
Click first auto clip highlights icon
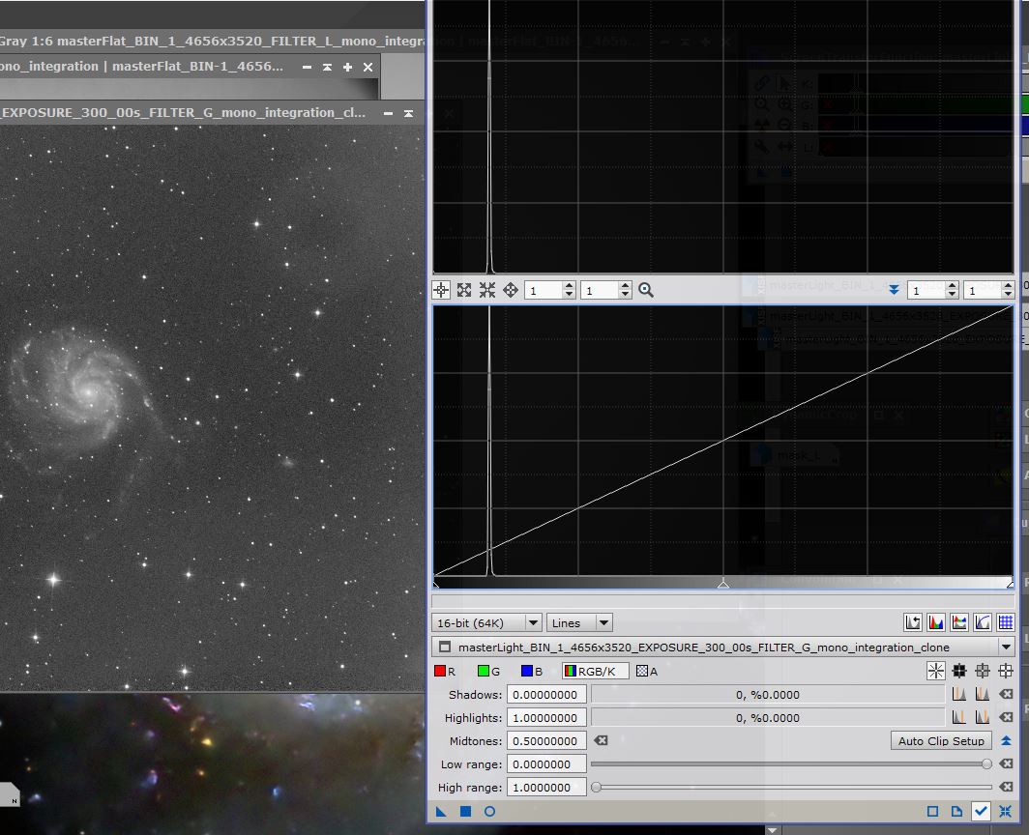point(959,718)
